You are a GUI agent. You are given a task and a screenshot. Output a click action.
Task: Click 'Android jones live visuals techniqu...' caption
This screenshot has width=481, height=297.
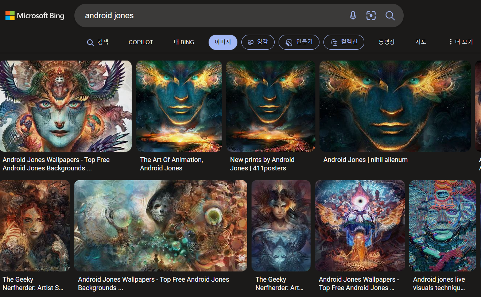(x=439, y=283)
